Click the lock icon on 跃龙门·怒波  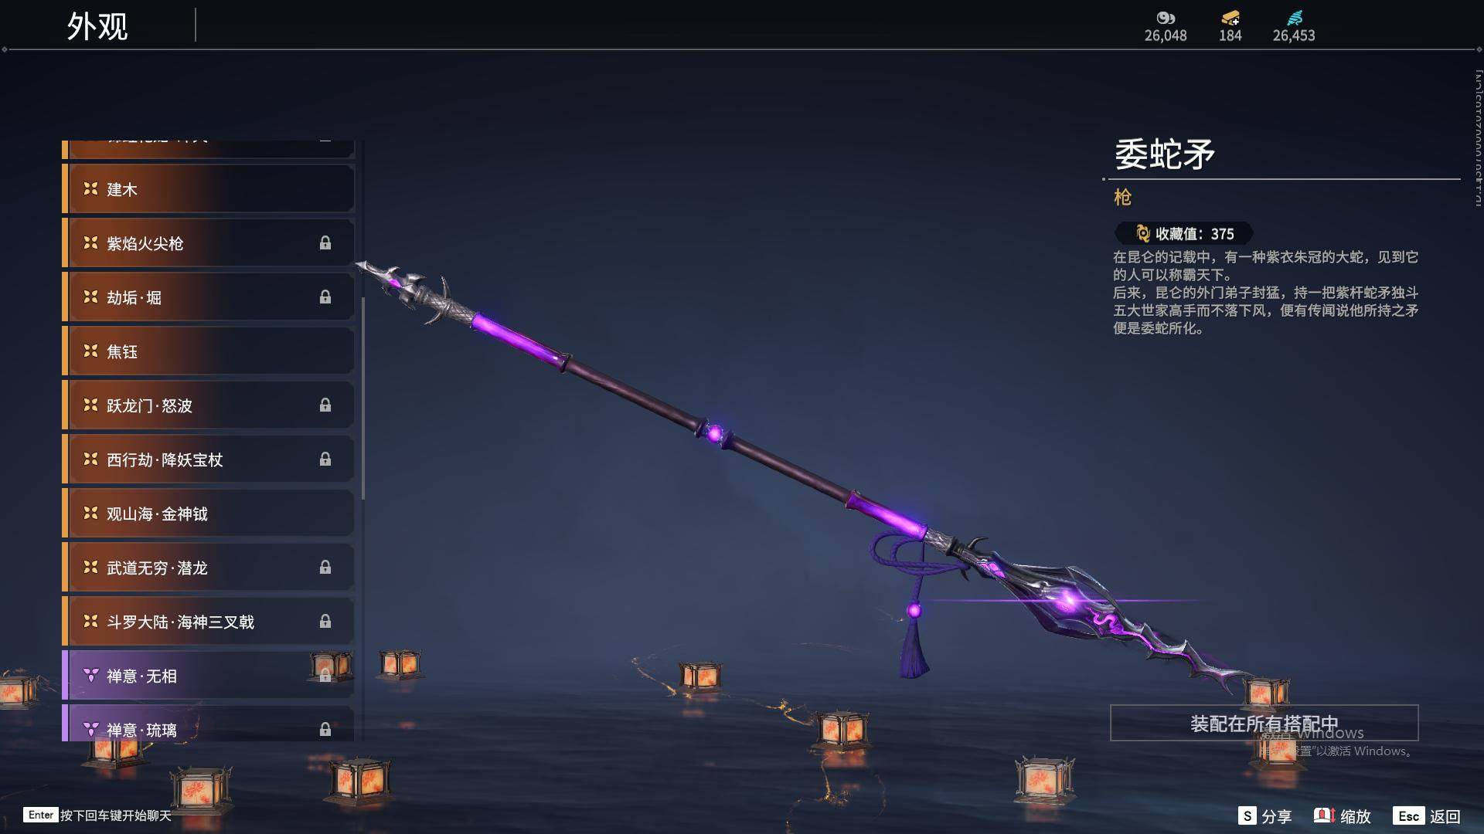tap(325, 405)
